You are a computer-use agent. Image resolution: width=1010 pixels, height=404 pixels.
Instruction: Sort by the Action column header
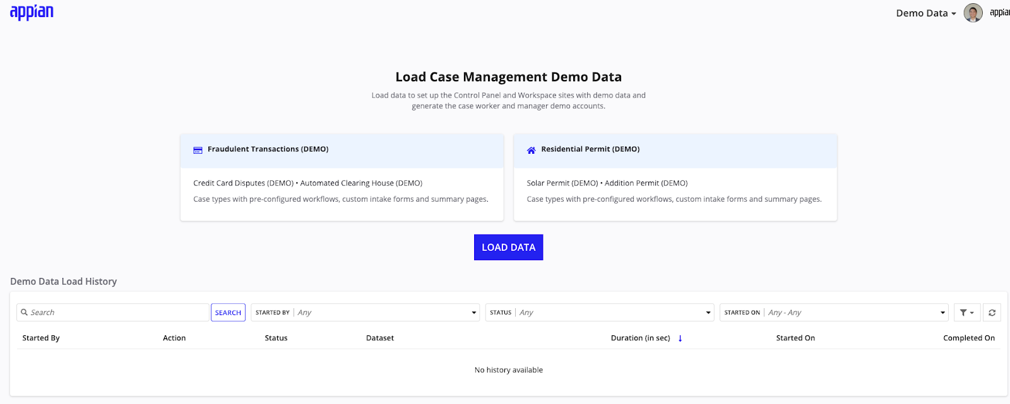click(x=174, y=338)
